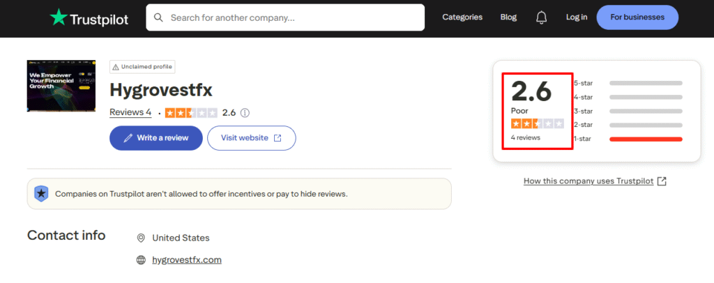The width and height of the screenshot is (714, 283).
Task: Click the Hygrovestfx website thumbnail
Action: (x=61, y=86)
